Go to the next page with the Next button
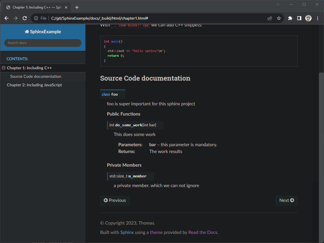 (x=286, y=200)
